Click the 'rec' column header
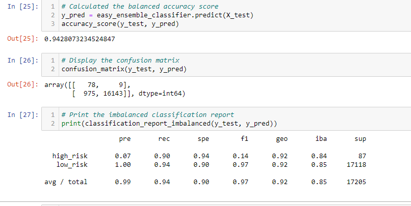Viewport: 411px width, 206px height. [x=164, y=139]
